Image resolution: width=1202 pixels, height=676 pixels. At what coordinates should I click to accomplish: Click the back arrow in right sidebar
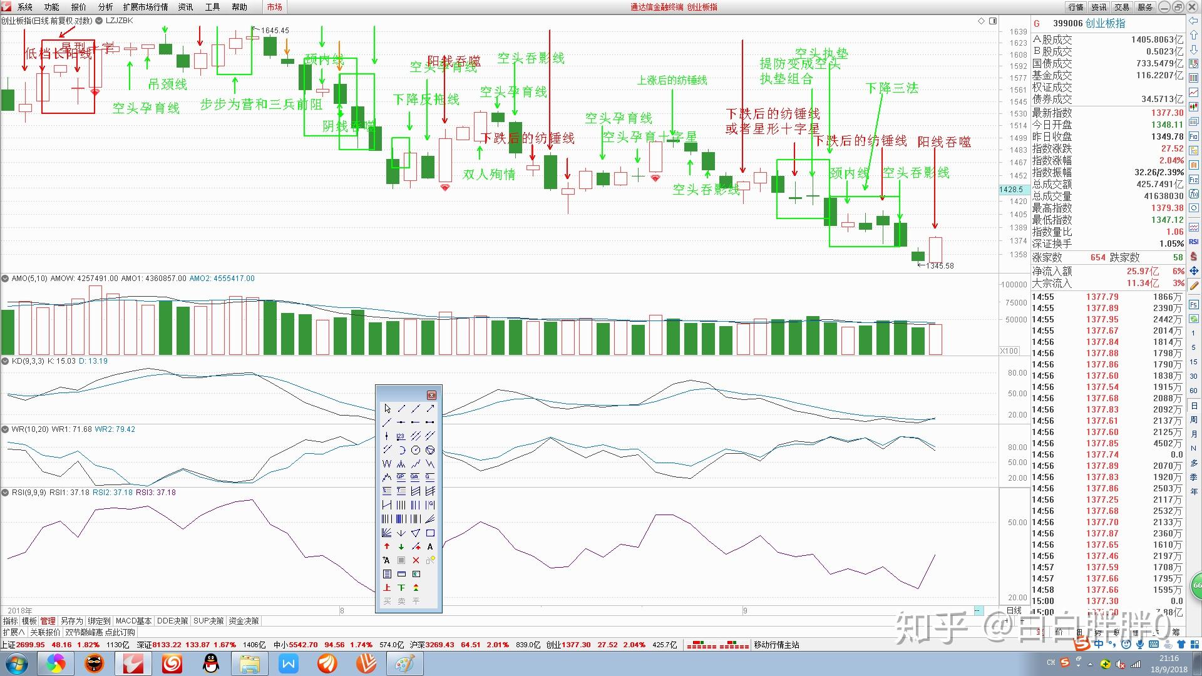tap(1194, 21)
